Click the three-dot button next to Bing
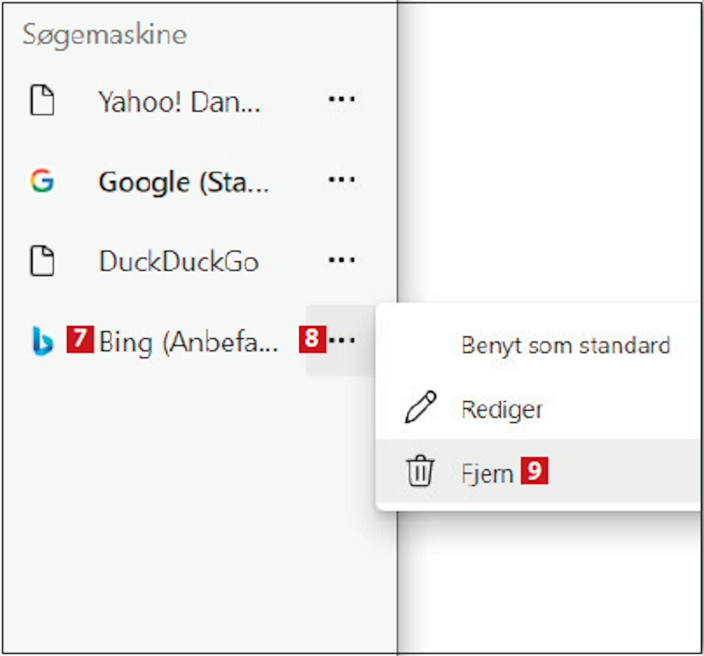Screen dimensions: 704x656 [342, 340]
